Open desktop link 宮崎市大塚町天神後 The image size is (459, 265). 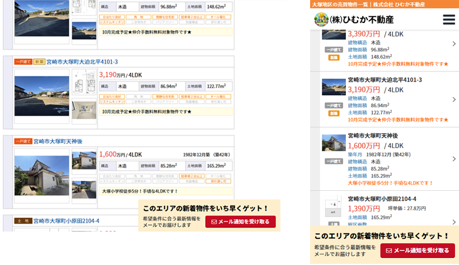(x=58, y=142)
